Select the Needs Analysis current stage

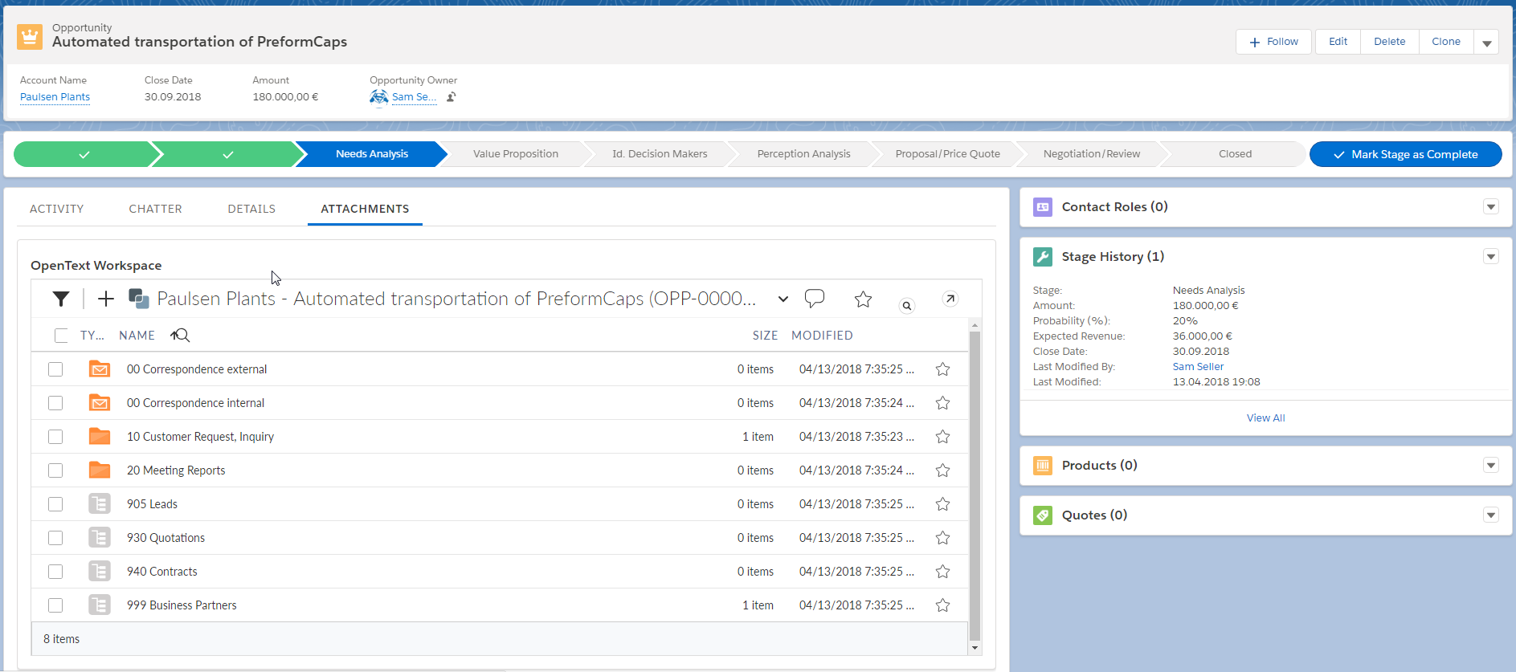click(x=372, y=154)
